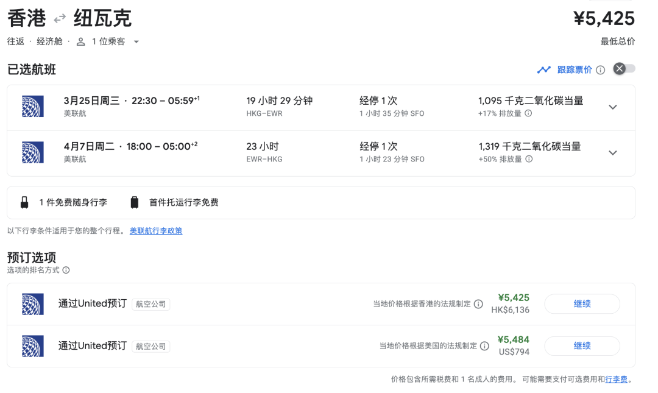Click 航空公司 tag in first booking option

(x=150, y=304)
